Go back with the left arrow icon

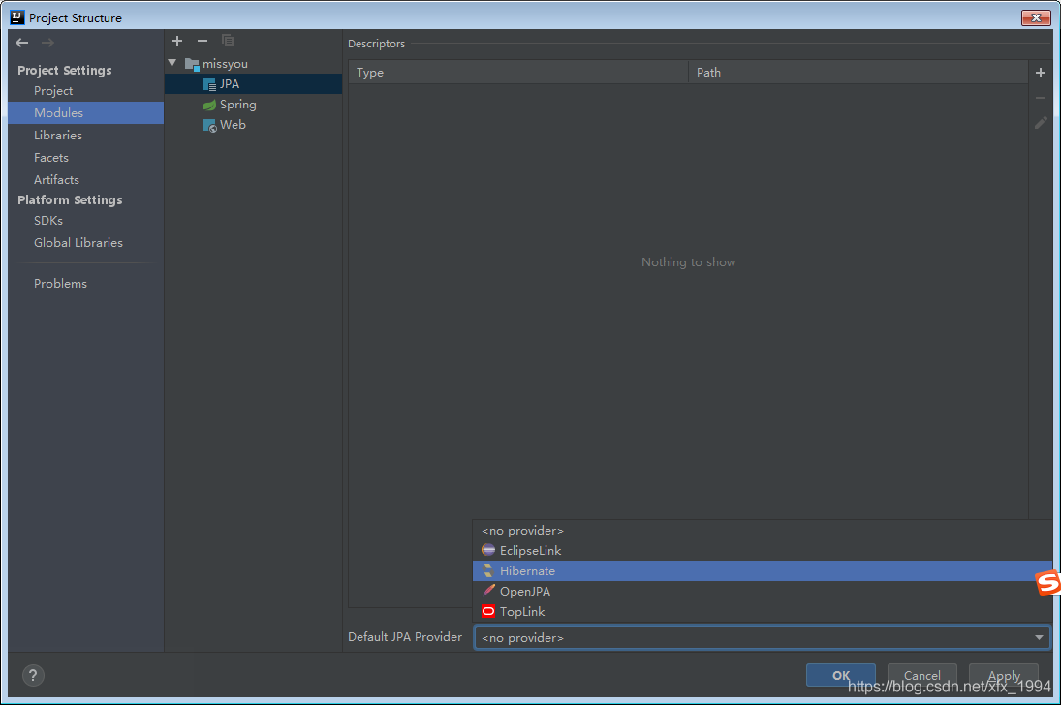coord(21,43)
